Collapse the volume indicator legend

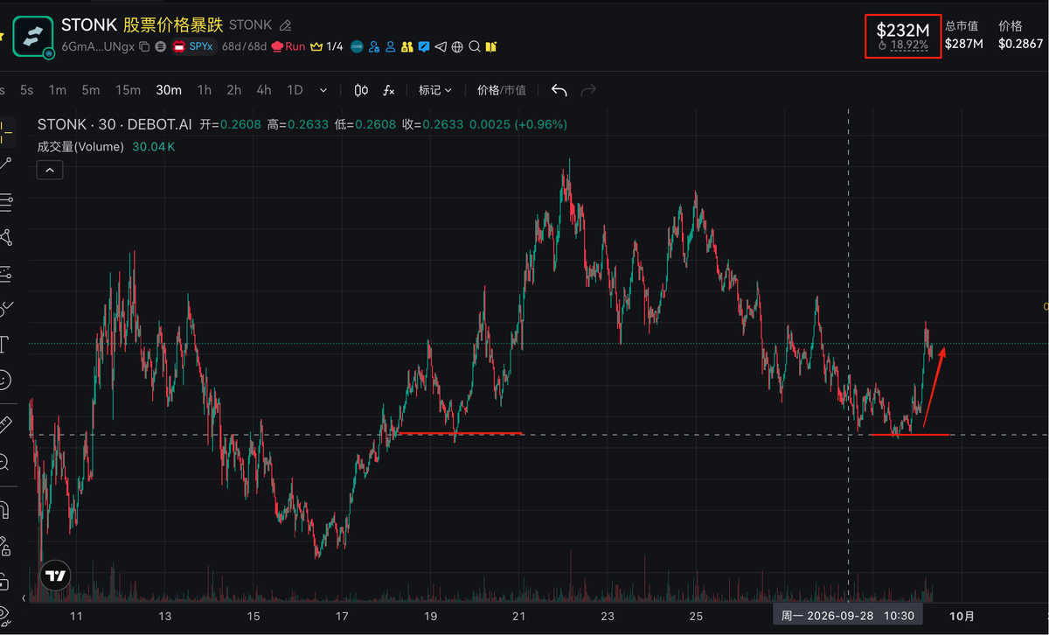click(x=50, y=170)
